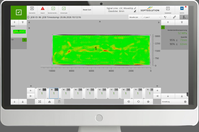
Task: Jump to last job arrow
Action: pyautogui.click(x=157, y=96)
